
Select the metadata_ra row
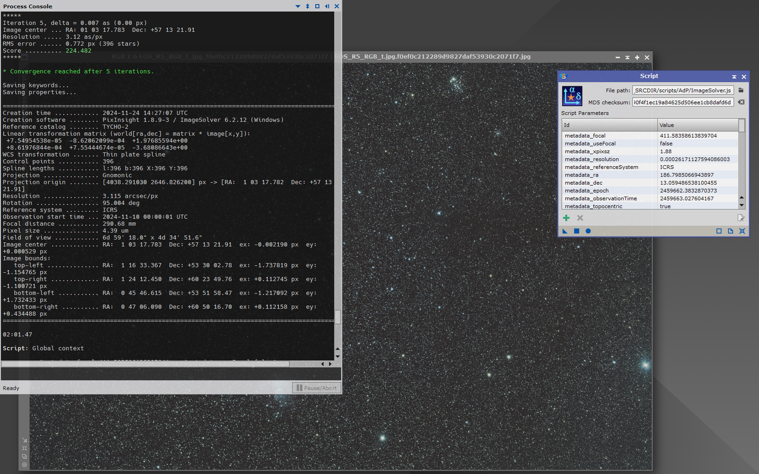[x=650, y=175]
